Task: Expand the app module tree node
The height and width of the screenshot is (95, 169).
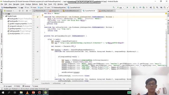Action: coord(4,14)
